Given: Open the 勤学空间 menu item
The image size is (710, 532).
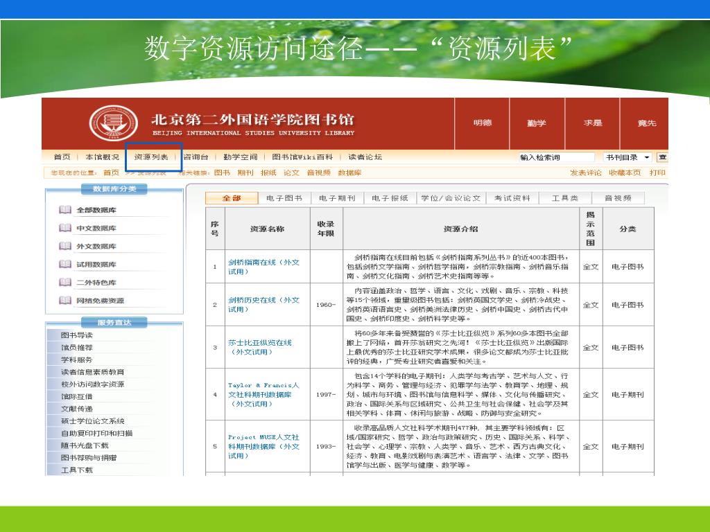Looking at the screenshot, I should point(241,157).
